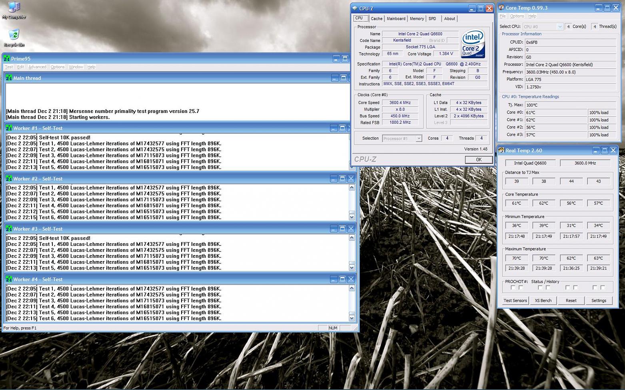Click the Intel Quad Q6600 box in Real Temp
The height and width of the screenshot is (390, 625).
(x=530, y=163)
